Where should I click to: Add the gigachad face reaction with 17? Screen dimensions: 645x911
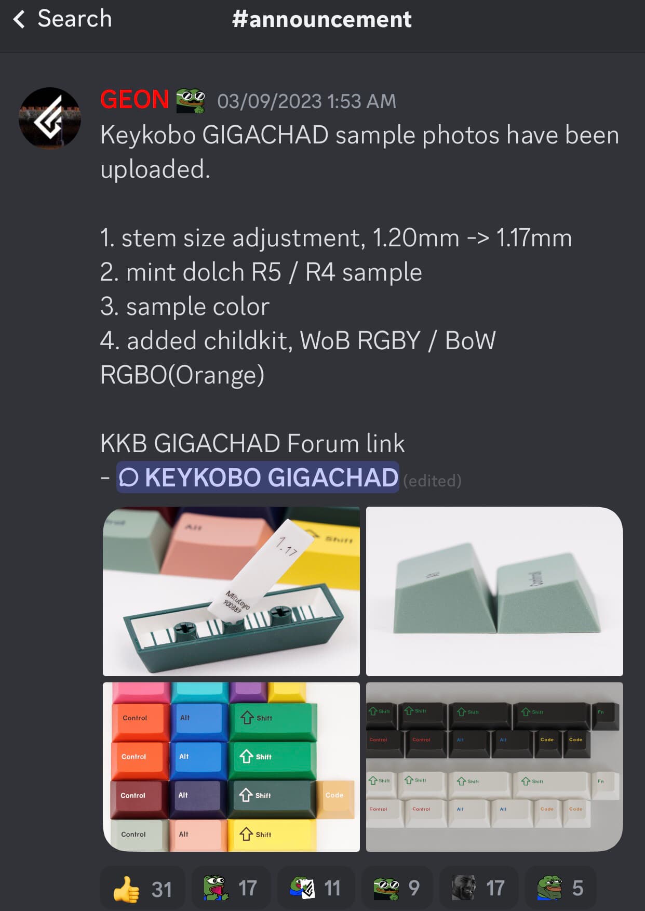[479, 888]
